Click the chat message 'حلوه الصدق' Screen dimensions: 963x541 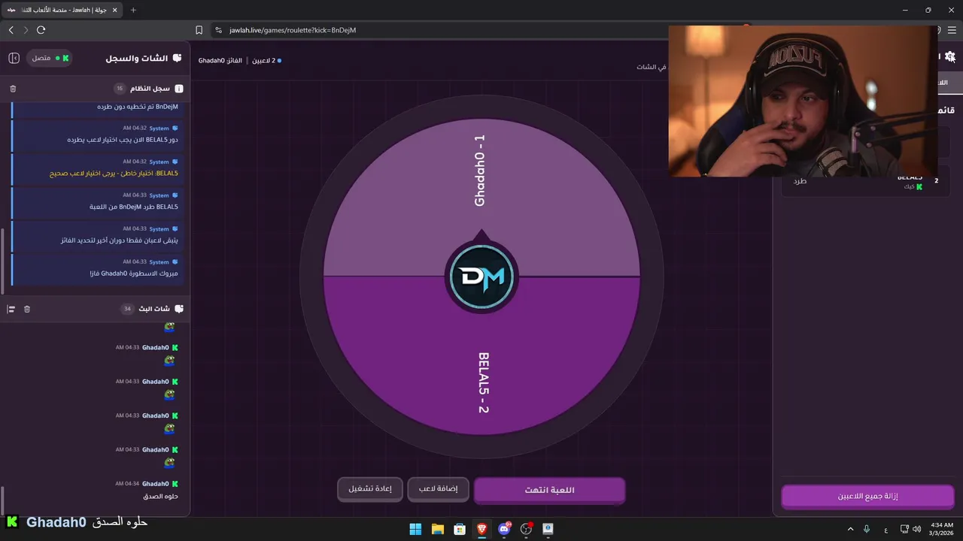click(160, 496)
